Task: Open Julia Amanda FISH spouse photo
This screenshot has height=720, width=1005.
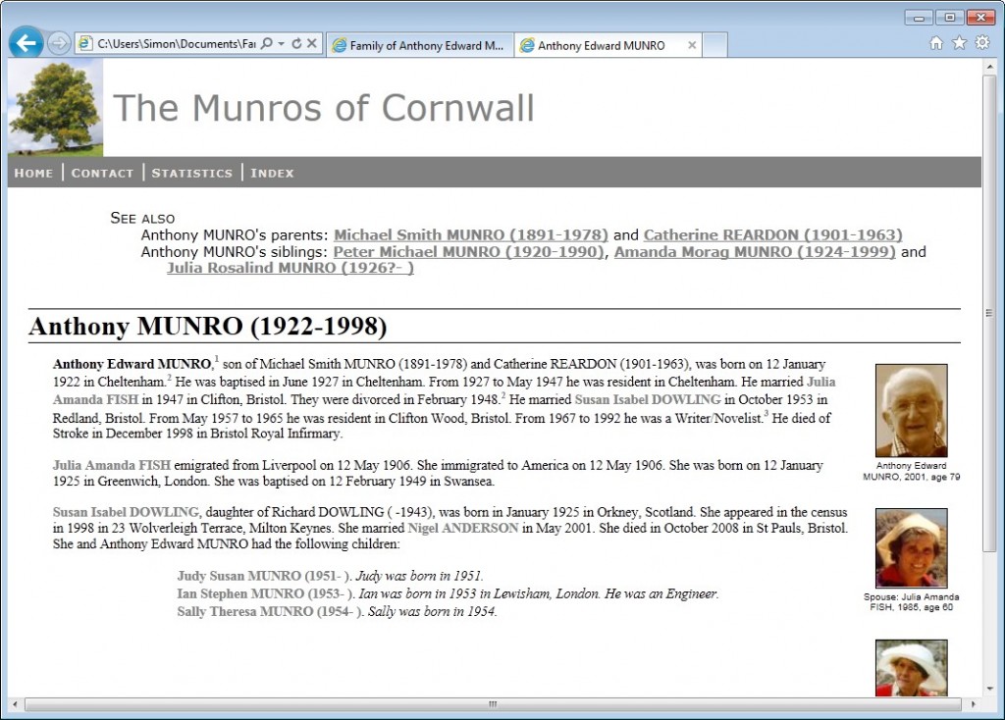Action: coord(912,548)
